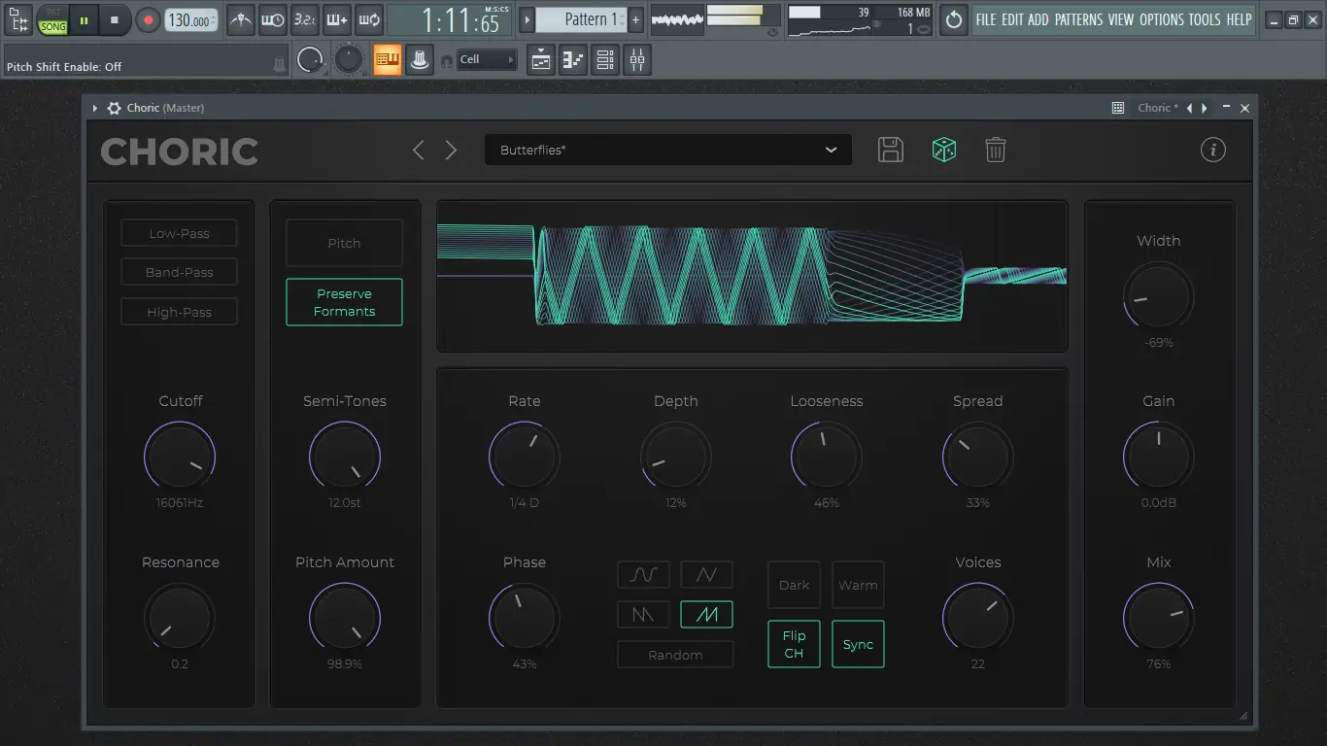Open the Cell snap dropdown
This screenshot has width=1327, height=746.
pos(487,60)
